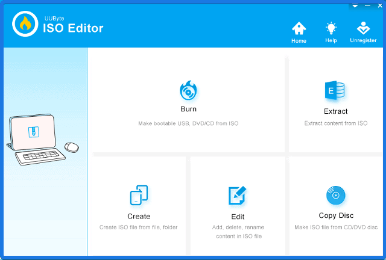Click the Unregister person icon
The height and width of the screenshot is (260, 386).
[x=363, y=28]
